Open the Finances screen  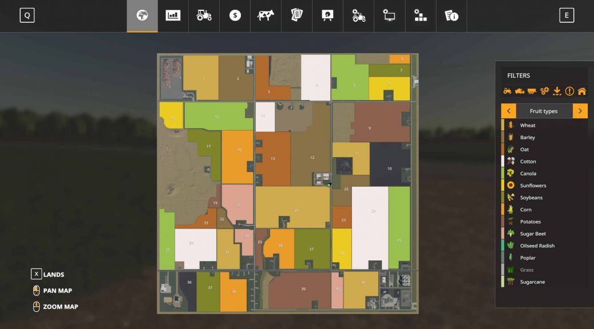[234, 15]
